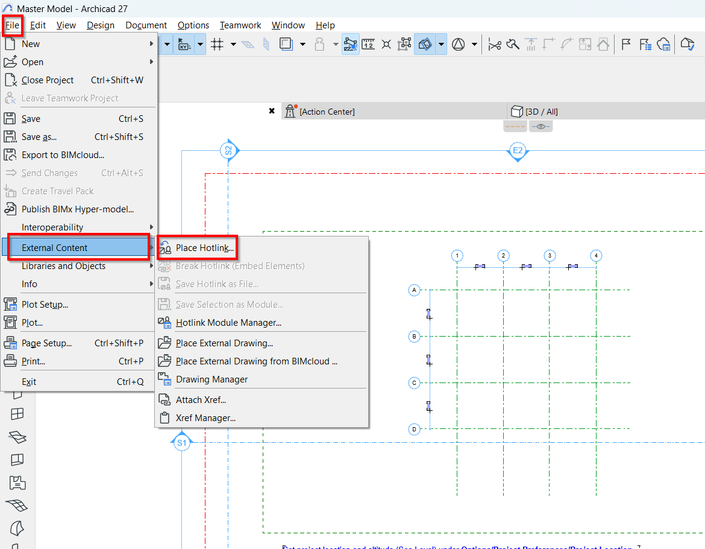Click the flag icon in toolbar
705x549 pixels.
pos(626,44)
